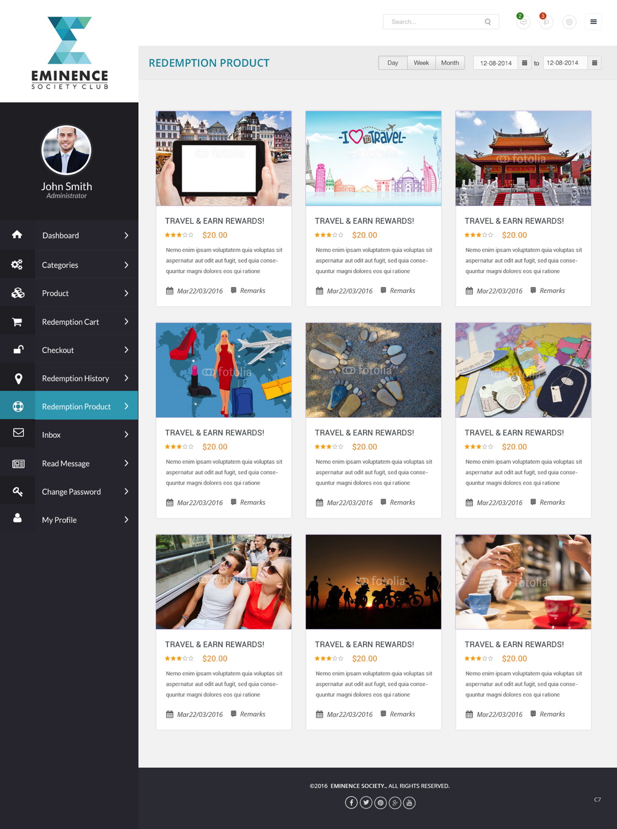Image resolution: width=617 pixels, height=829 pixels.
Task: Click the Search input field
Action: point(436,22)
